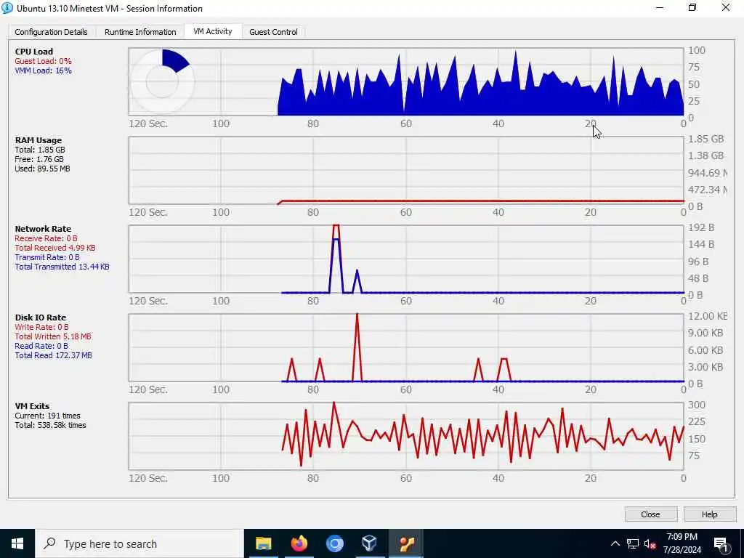744x558 pixels.
Task: Select the running VM taskbar icon
Action: 405,543
